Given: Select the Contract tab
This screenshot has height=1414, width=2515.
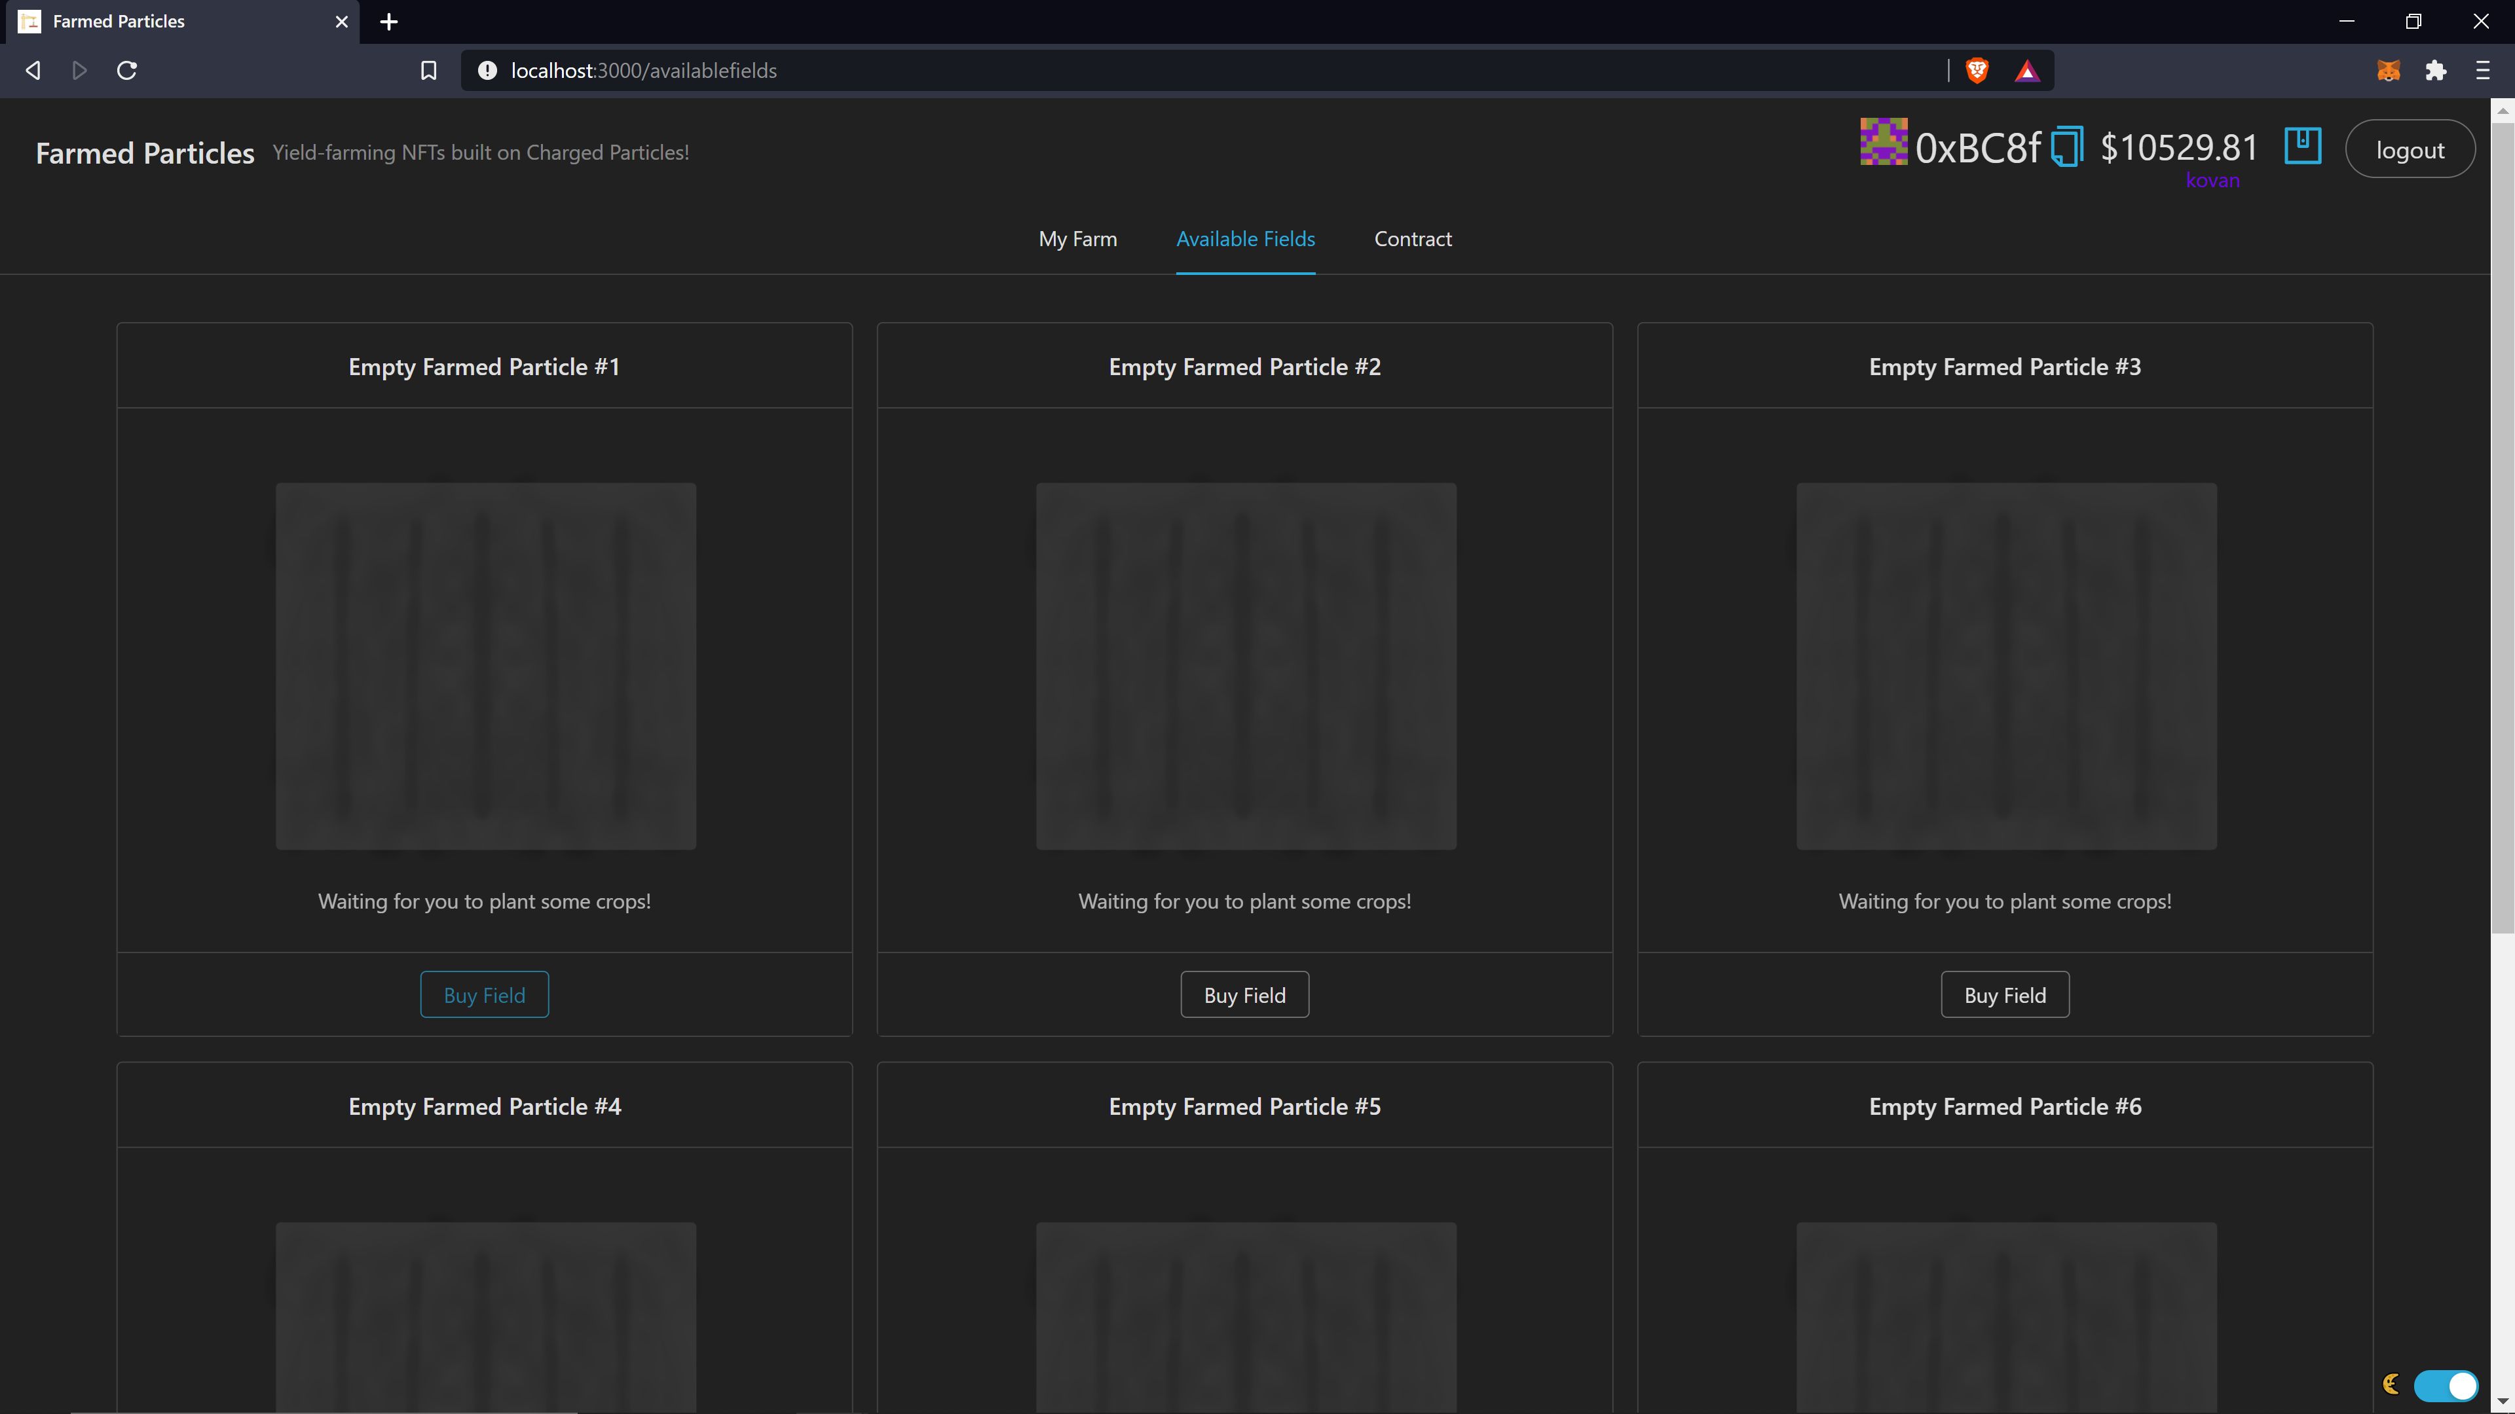Looking at the screenshot, I should (1413, 238).
